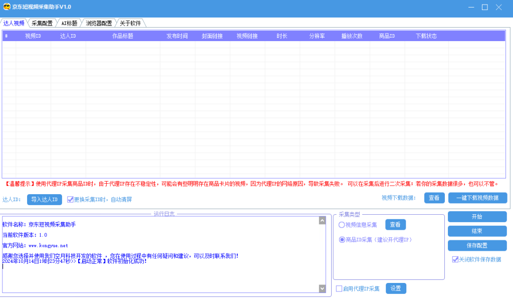This screenshot has width=513, height=307.
Task: Click the 视频链接 column header
Action: click(x=247, y=36)
